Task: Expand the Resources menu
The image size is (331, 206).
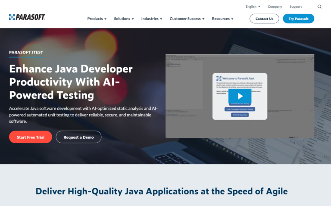Action: point(223,19)
